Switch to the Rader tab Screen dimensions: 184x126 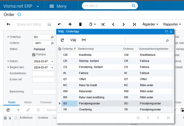[x=12, y=102]
